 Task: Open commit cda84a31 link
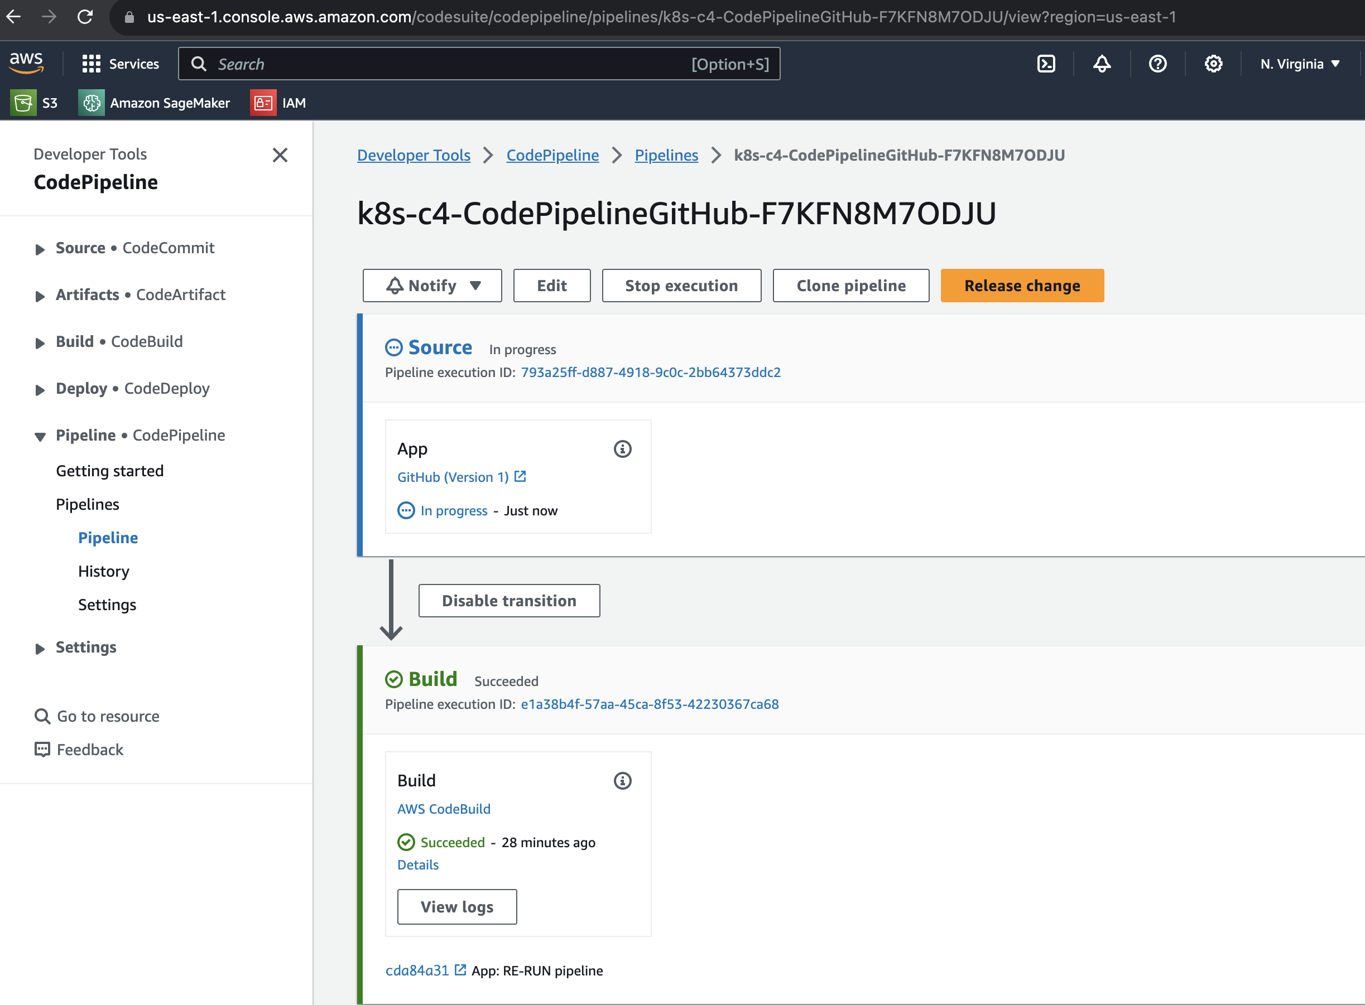[417, 970]
